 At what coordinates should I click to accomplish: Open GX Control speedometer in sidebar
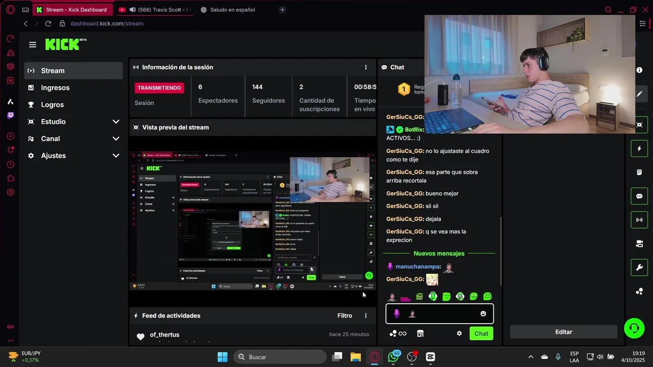tap(10, 39)
